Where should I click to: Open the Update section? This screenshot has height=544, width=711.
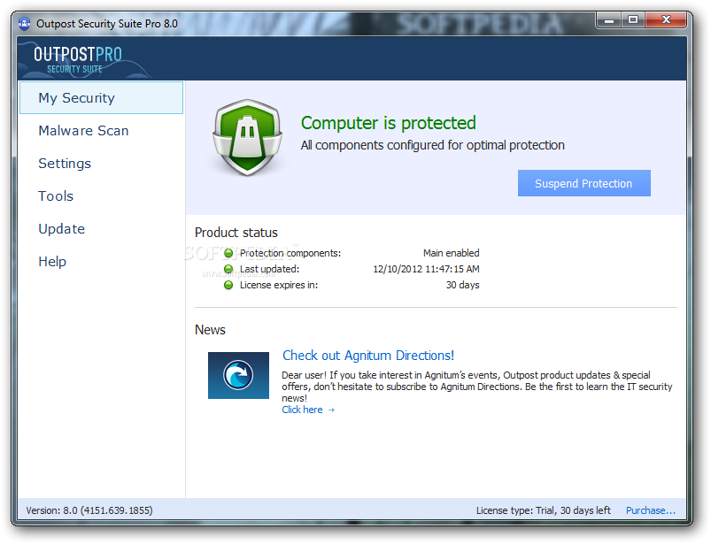click(62, 229)
